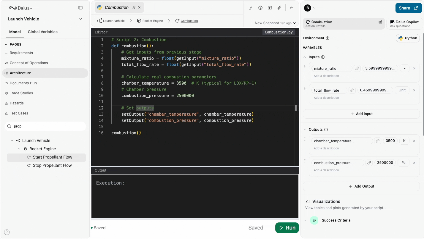Viewport: 424px width, 239px height.
Task: Click the Python environment button
Action: (408, 38)
